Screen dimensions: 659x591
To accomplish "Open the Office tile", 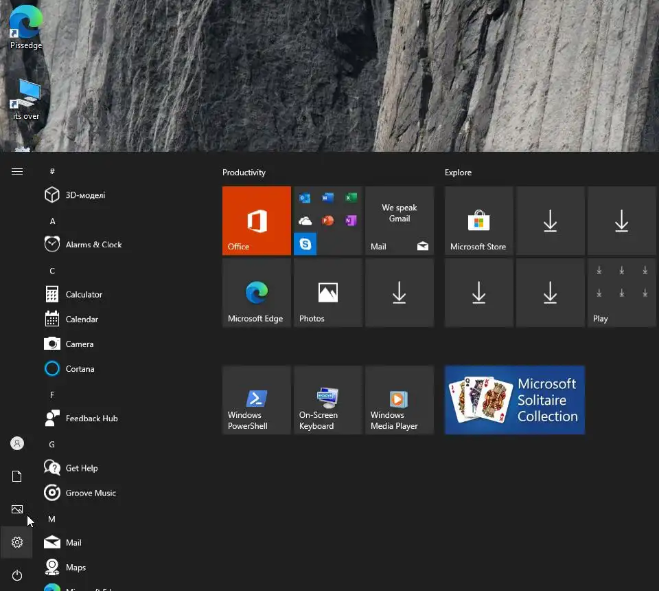I will coord(256,221).
